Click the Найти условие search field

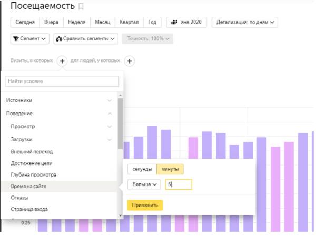[62, 81]
